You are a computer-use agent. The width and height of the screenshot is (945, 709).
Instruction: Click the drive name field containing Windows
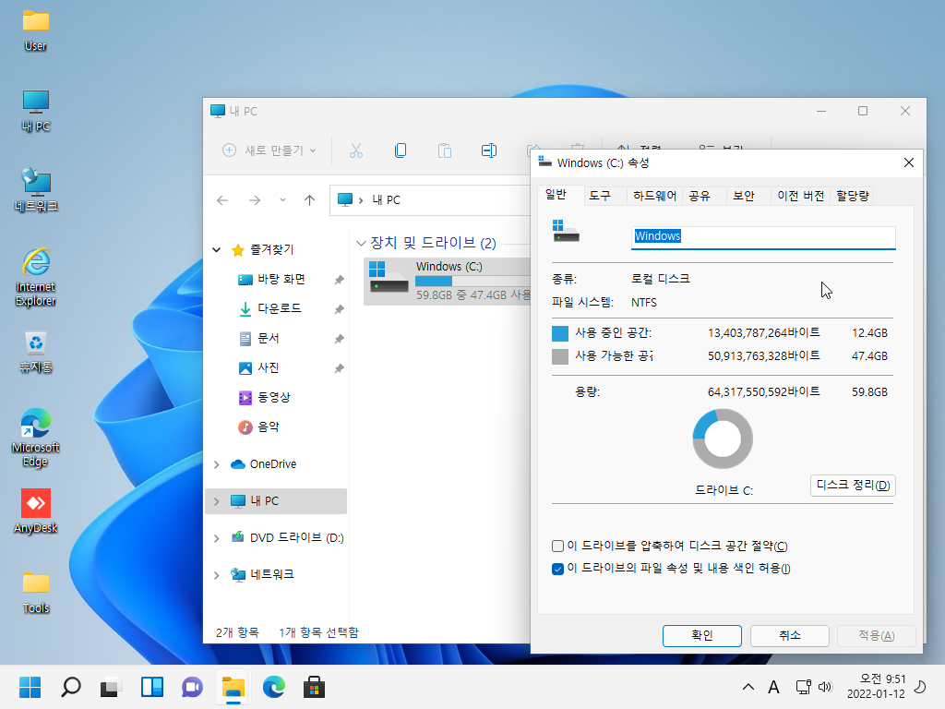763,237
